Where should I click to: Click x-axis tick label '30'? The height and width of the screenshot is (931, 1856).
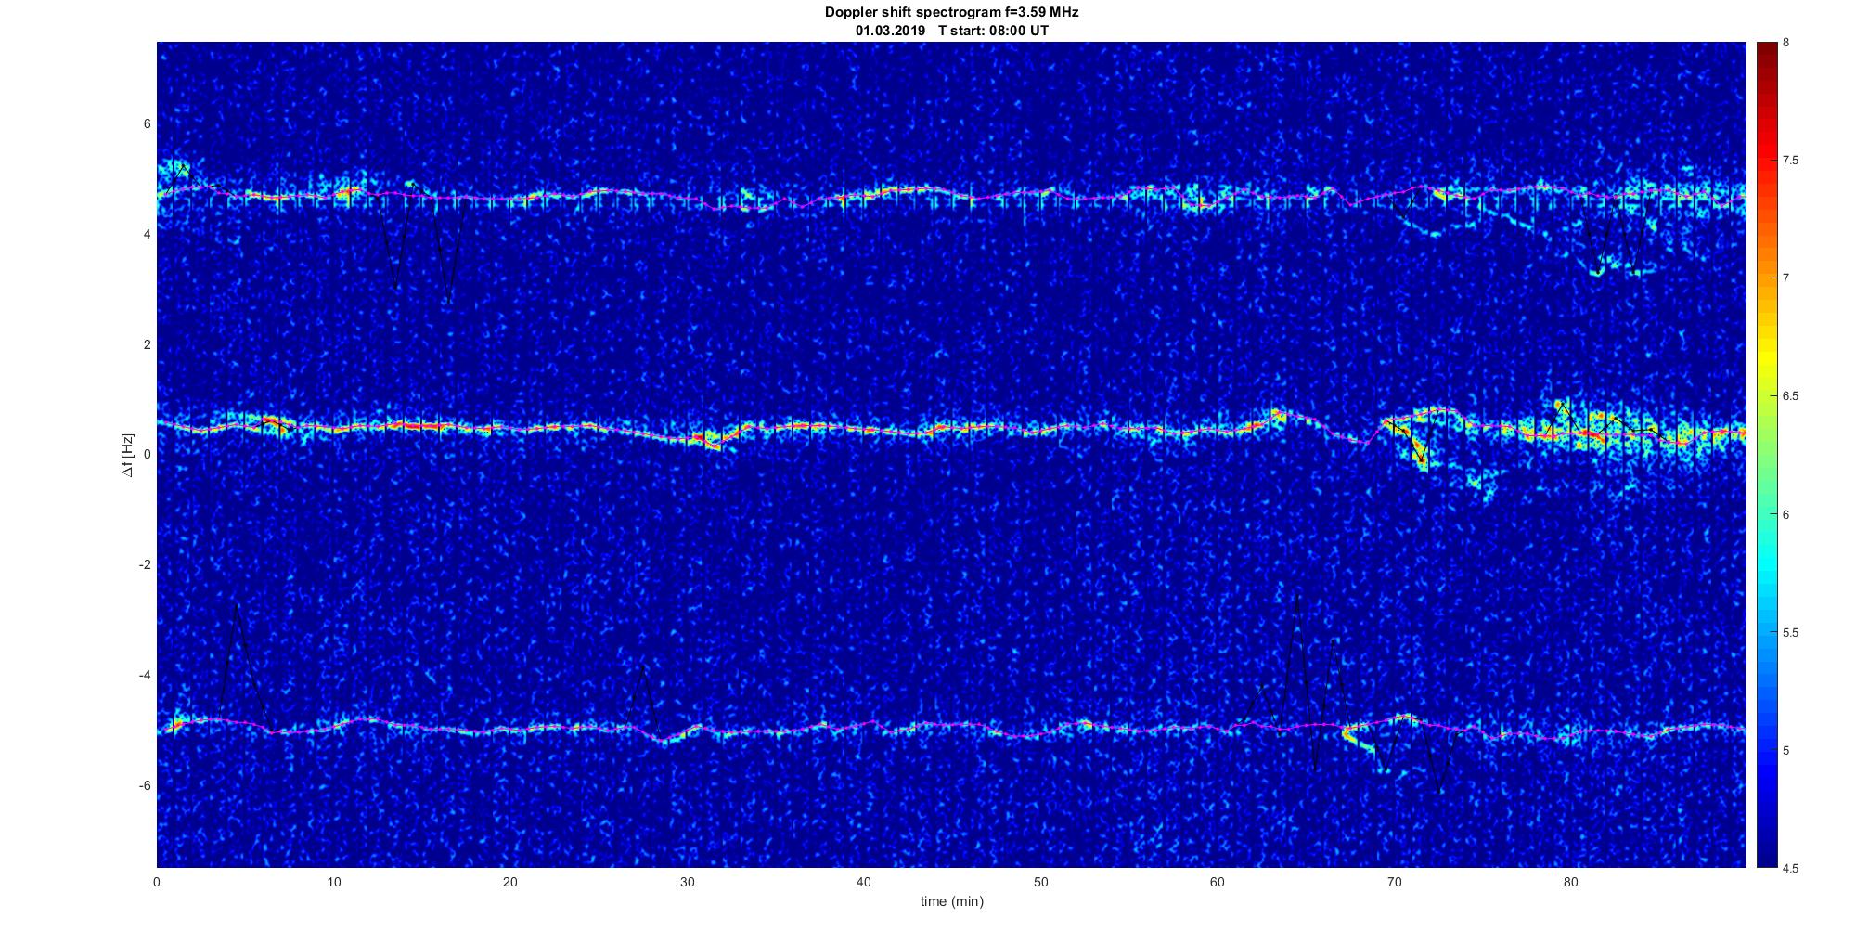[x=687, y=882]
